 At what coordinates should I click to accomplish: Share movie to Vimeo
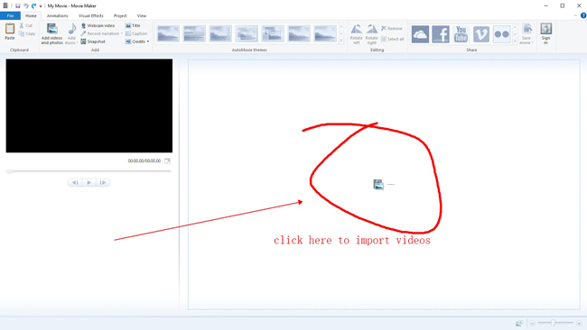(x=481, y=34)
